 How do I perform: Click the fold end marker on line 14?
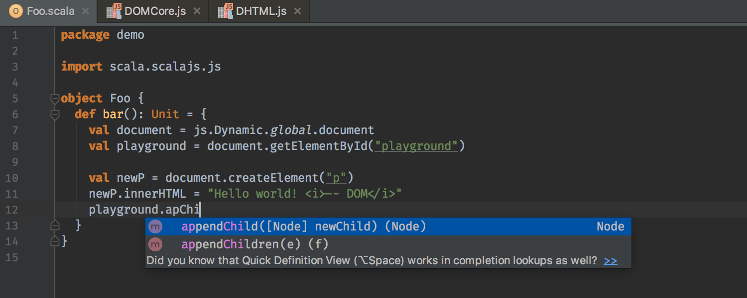coord(55,241)
